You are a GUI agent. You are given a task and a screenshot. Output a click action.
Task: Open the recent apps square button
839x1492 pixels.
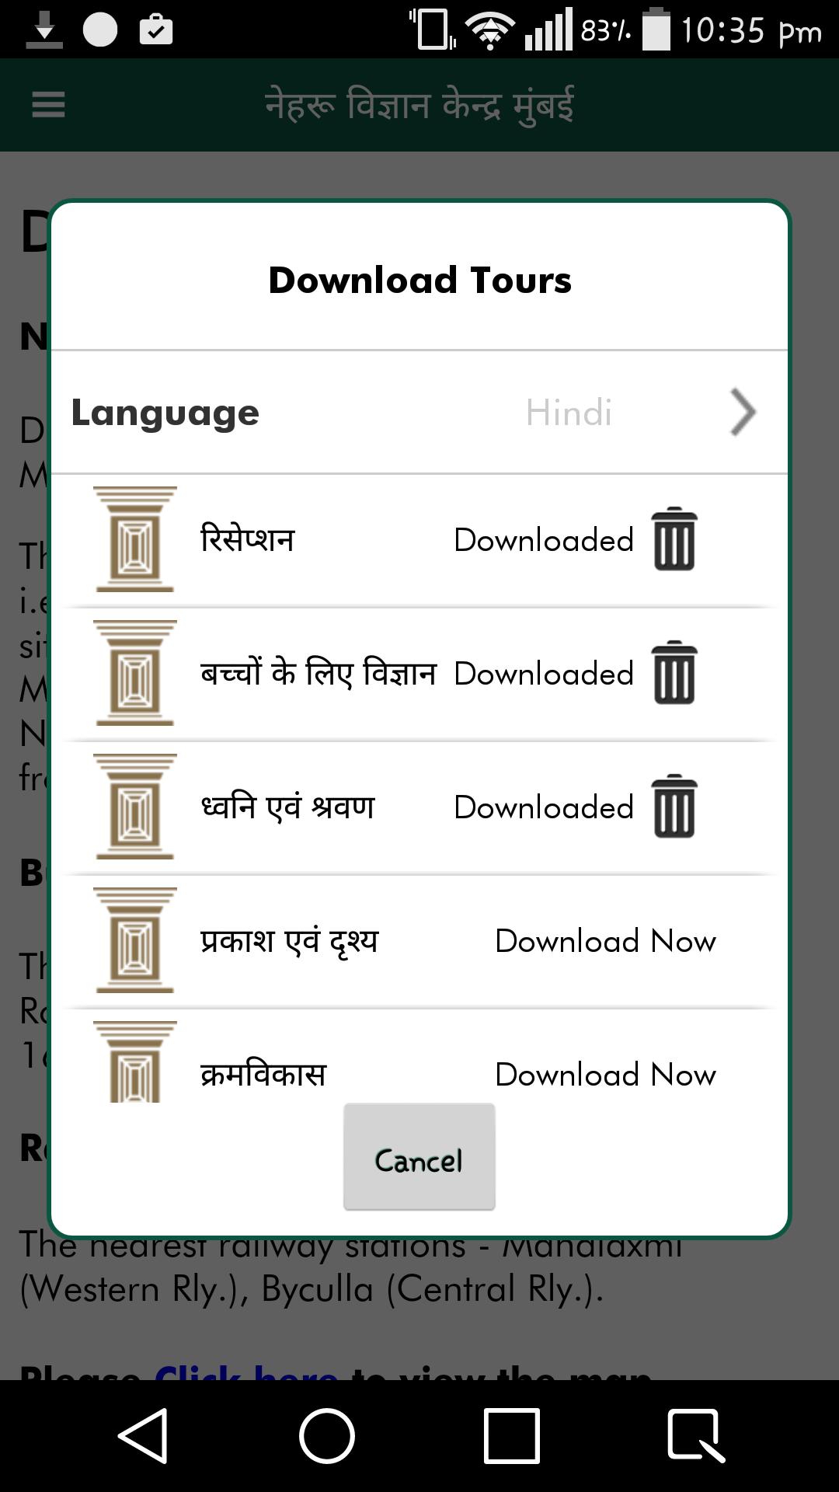(511, 1435)
